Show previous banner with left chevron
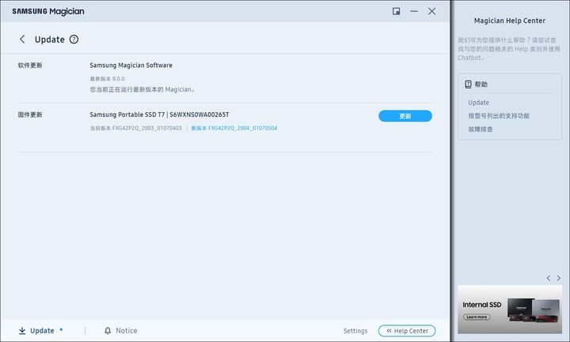 [548, 278]
